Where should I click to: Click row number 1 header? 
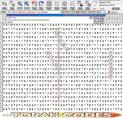tap(1, 25)
